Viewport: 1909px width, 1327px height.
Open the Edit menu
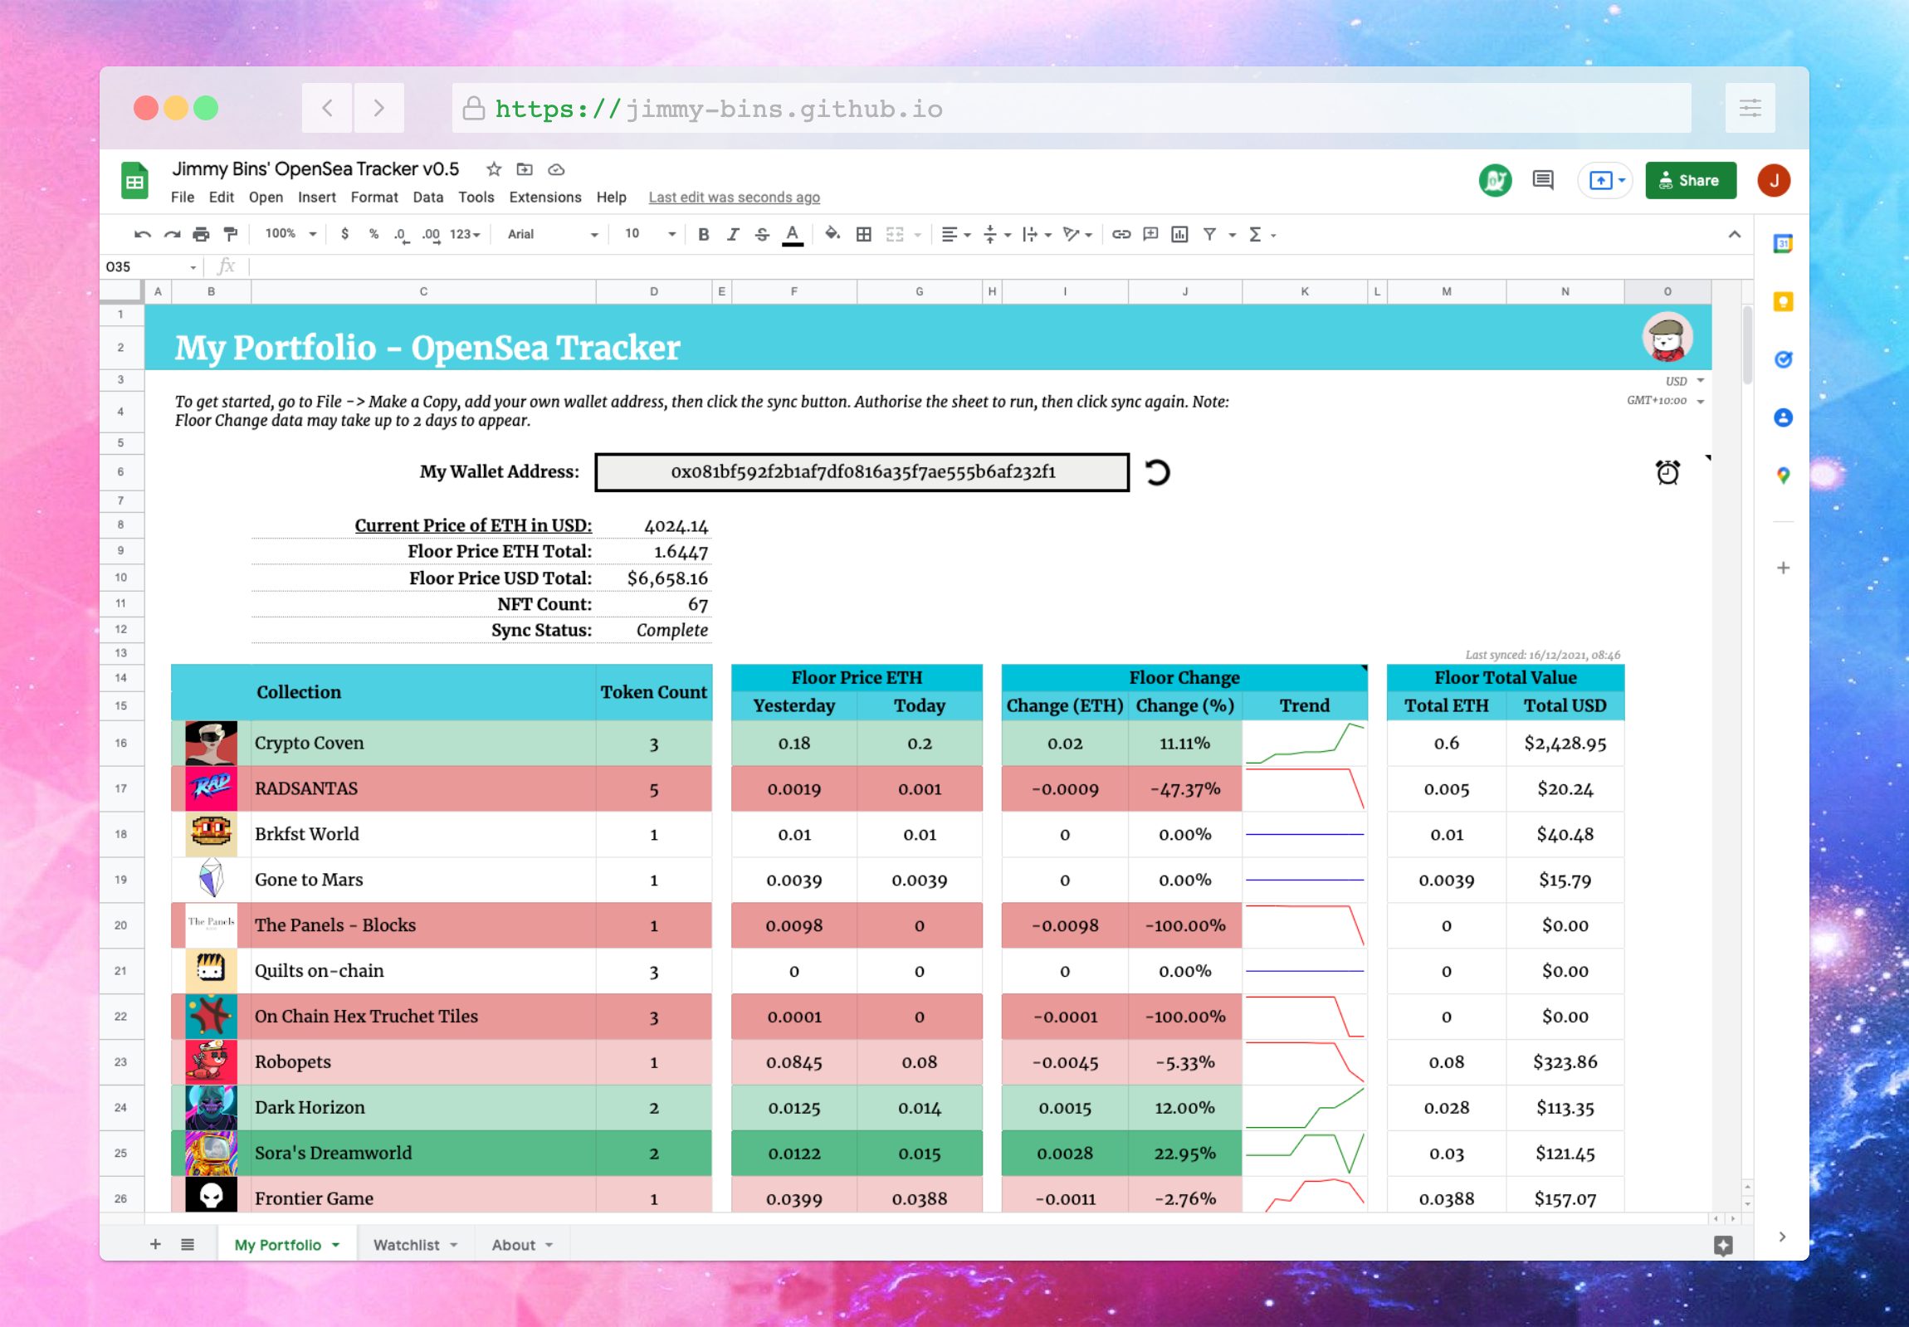click(x=221, y=197)
